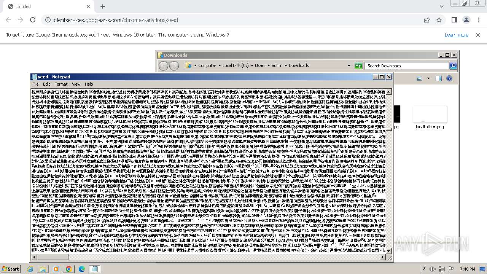487x274 pixels.
Task: Open the Windows Start menu
Action: [10, 269]
